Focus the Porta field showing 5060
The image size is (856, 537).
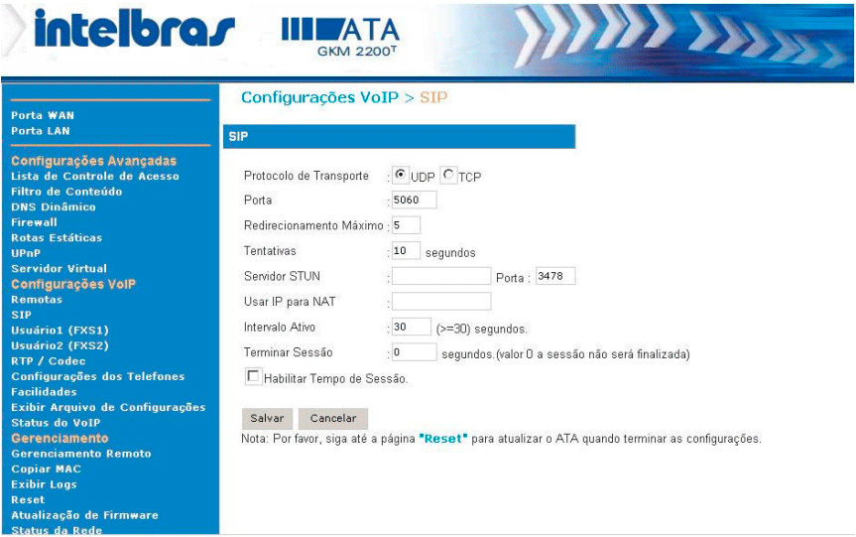pyautogui.click(x=415, y=200)
